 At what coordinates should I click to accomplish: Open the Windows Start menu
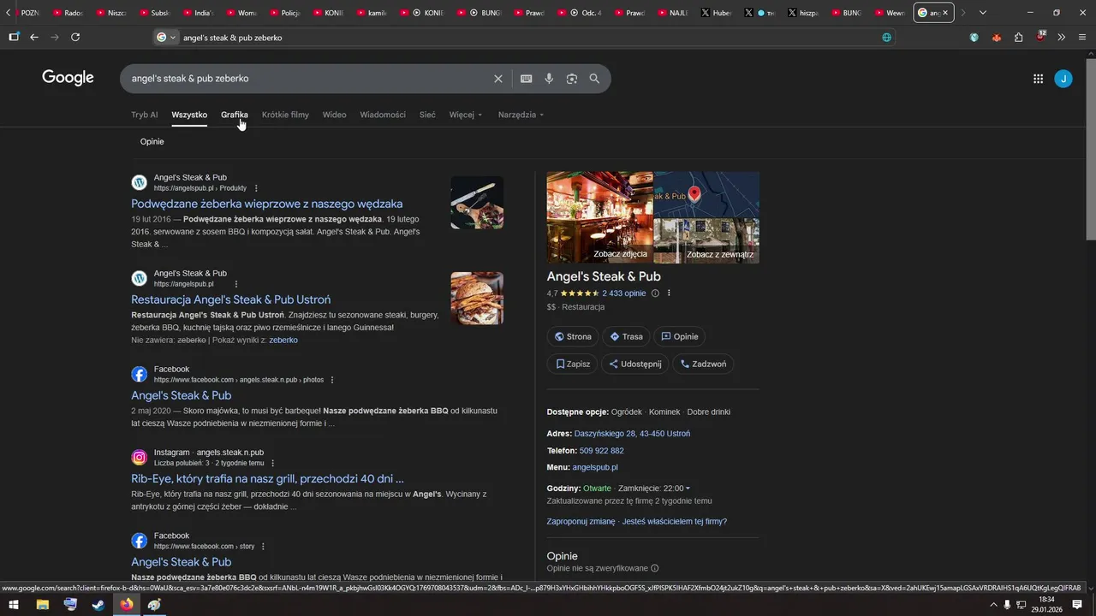coord(14,605)
